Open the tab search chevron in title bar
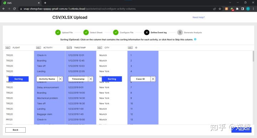 coord(230,3)
